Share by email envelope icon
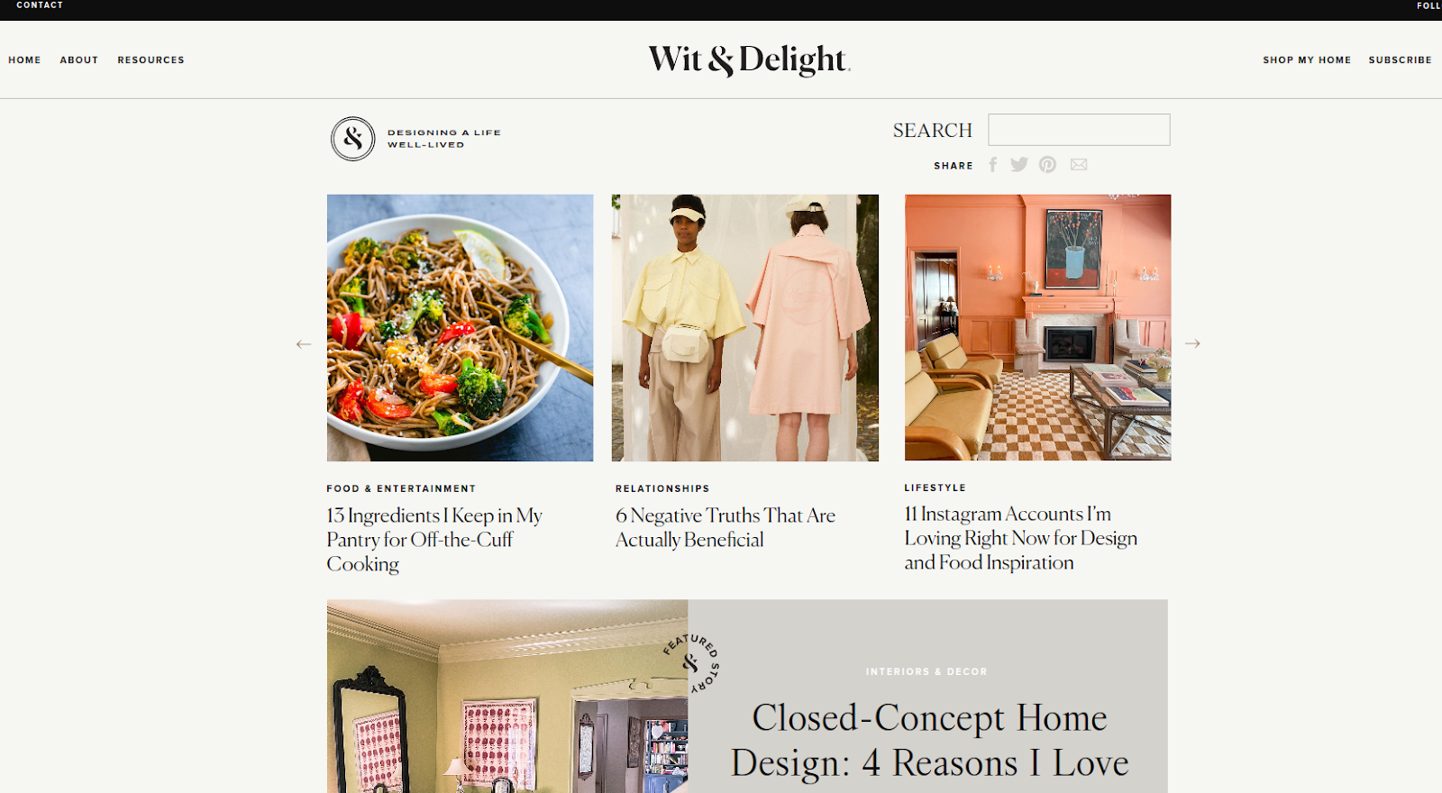1442x793 pixels. [x=1079, y=165]
